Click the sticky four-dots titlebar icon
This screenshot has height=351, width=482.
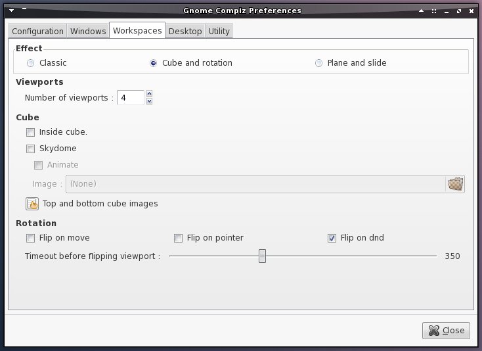pos(434,11)
